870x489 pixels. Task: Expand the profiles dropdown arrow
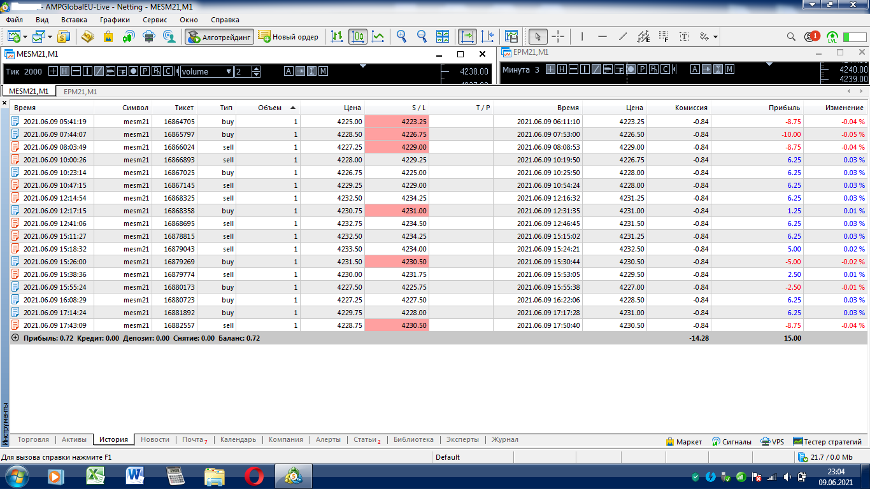tap(50, 37)
